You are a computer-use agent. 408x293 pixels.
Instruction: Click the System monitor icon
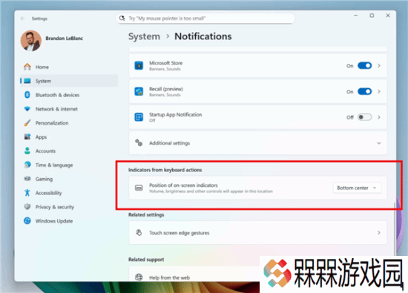[x=27, y=81]
